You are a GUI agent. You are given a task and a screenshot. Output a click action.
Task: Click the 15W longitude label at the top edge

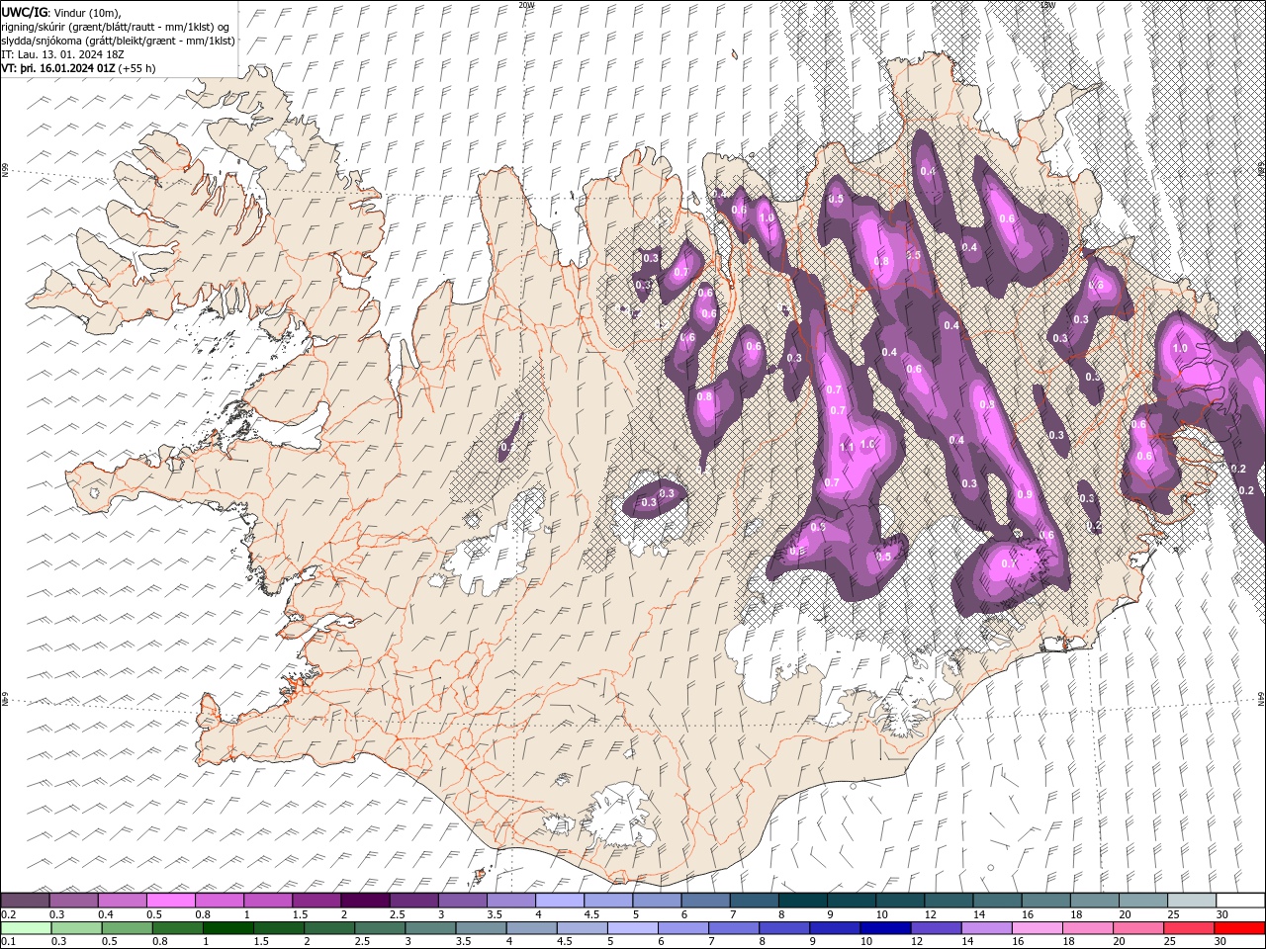tap(1048, 5)
